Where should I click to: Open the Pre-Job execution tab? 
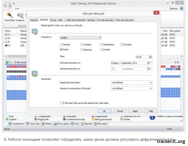105,20
